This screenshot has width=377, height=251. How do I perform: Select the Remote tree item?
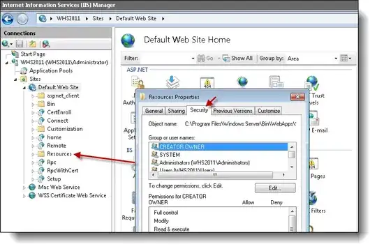coord(57,146)
